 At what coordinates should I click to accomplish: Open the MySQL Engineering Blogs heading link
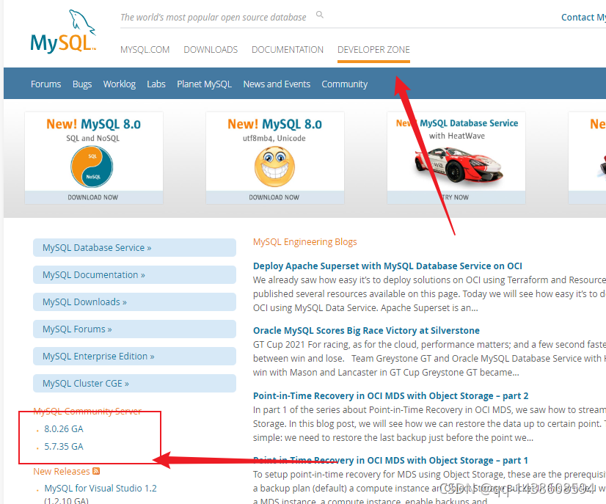coord(305,242)
